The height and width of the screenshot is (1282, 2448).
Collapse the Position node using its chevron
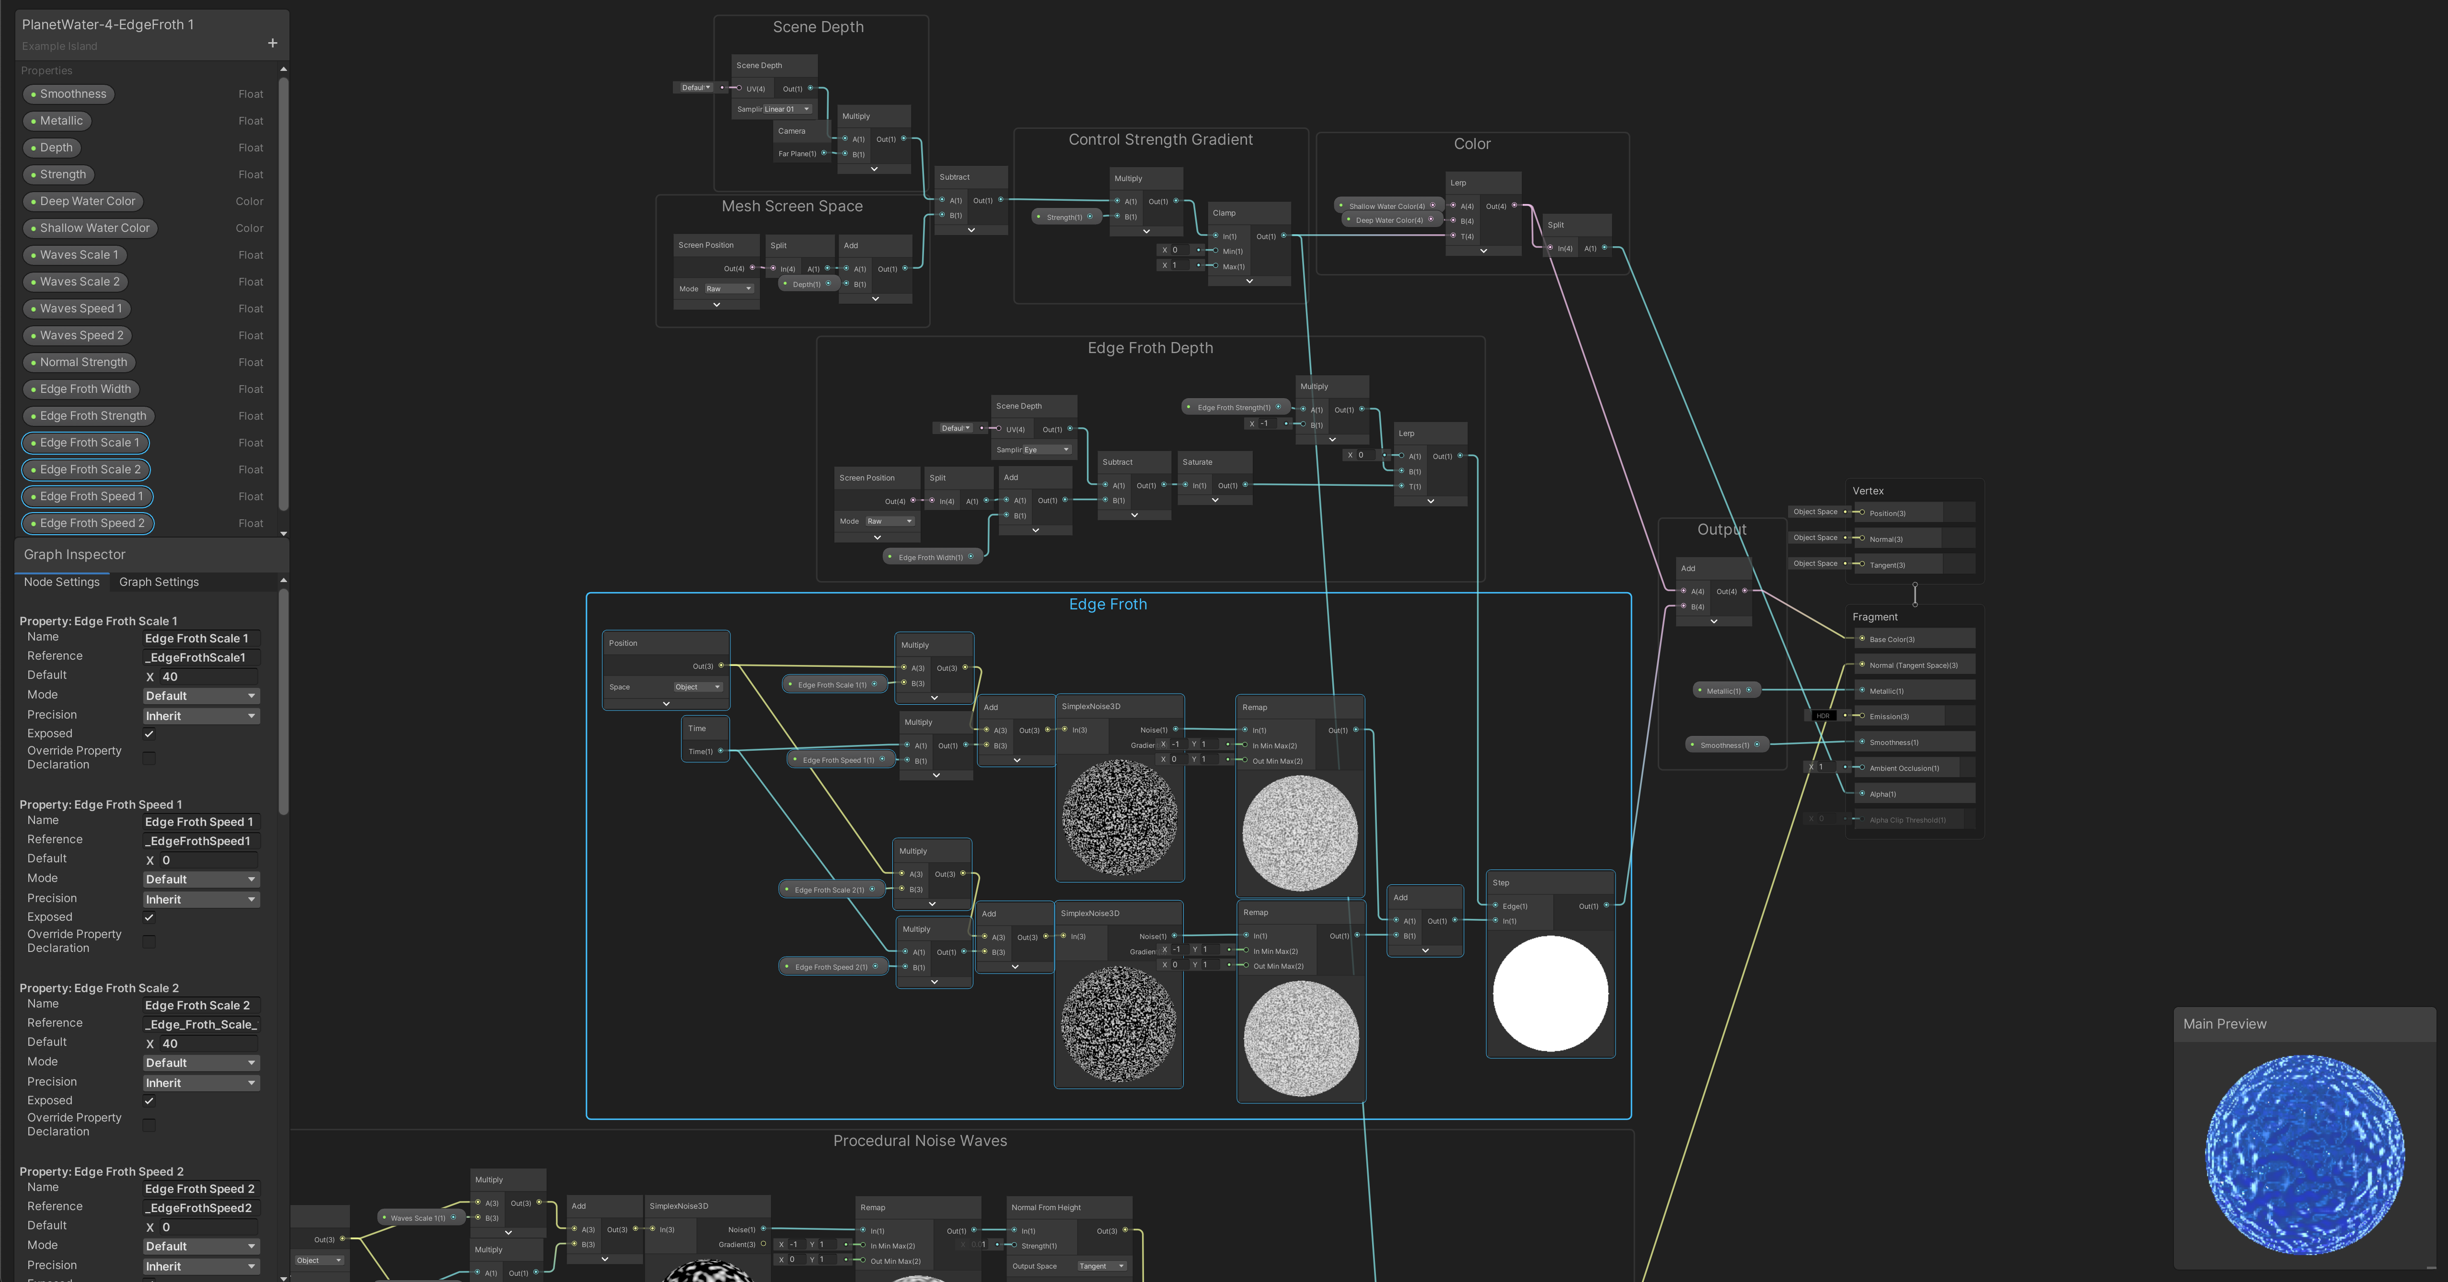666,704
